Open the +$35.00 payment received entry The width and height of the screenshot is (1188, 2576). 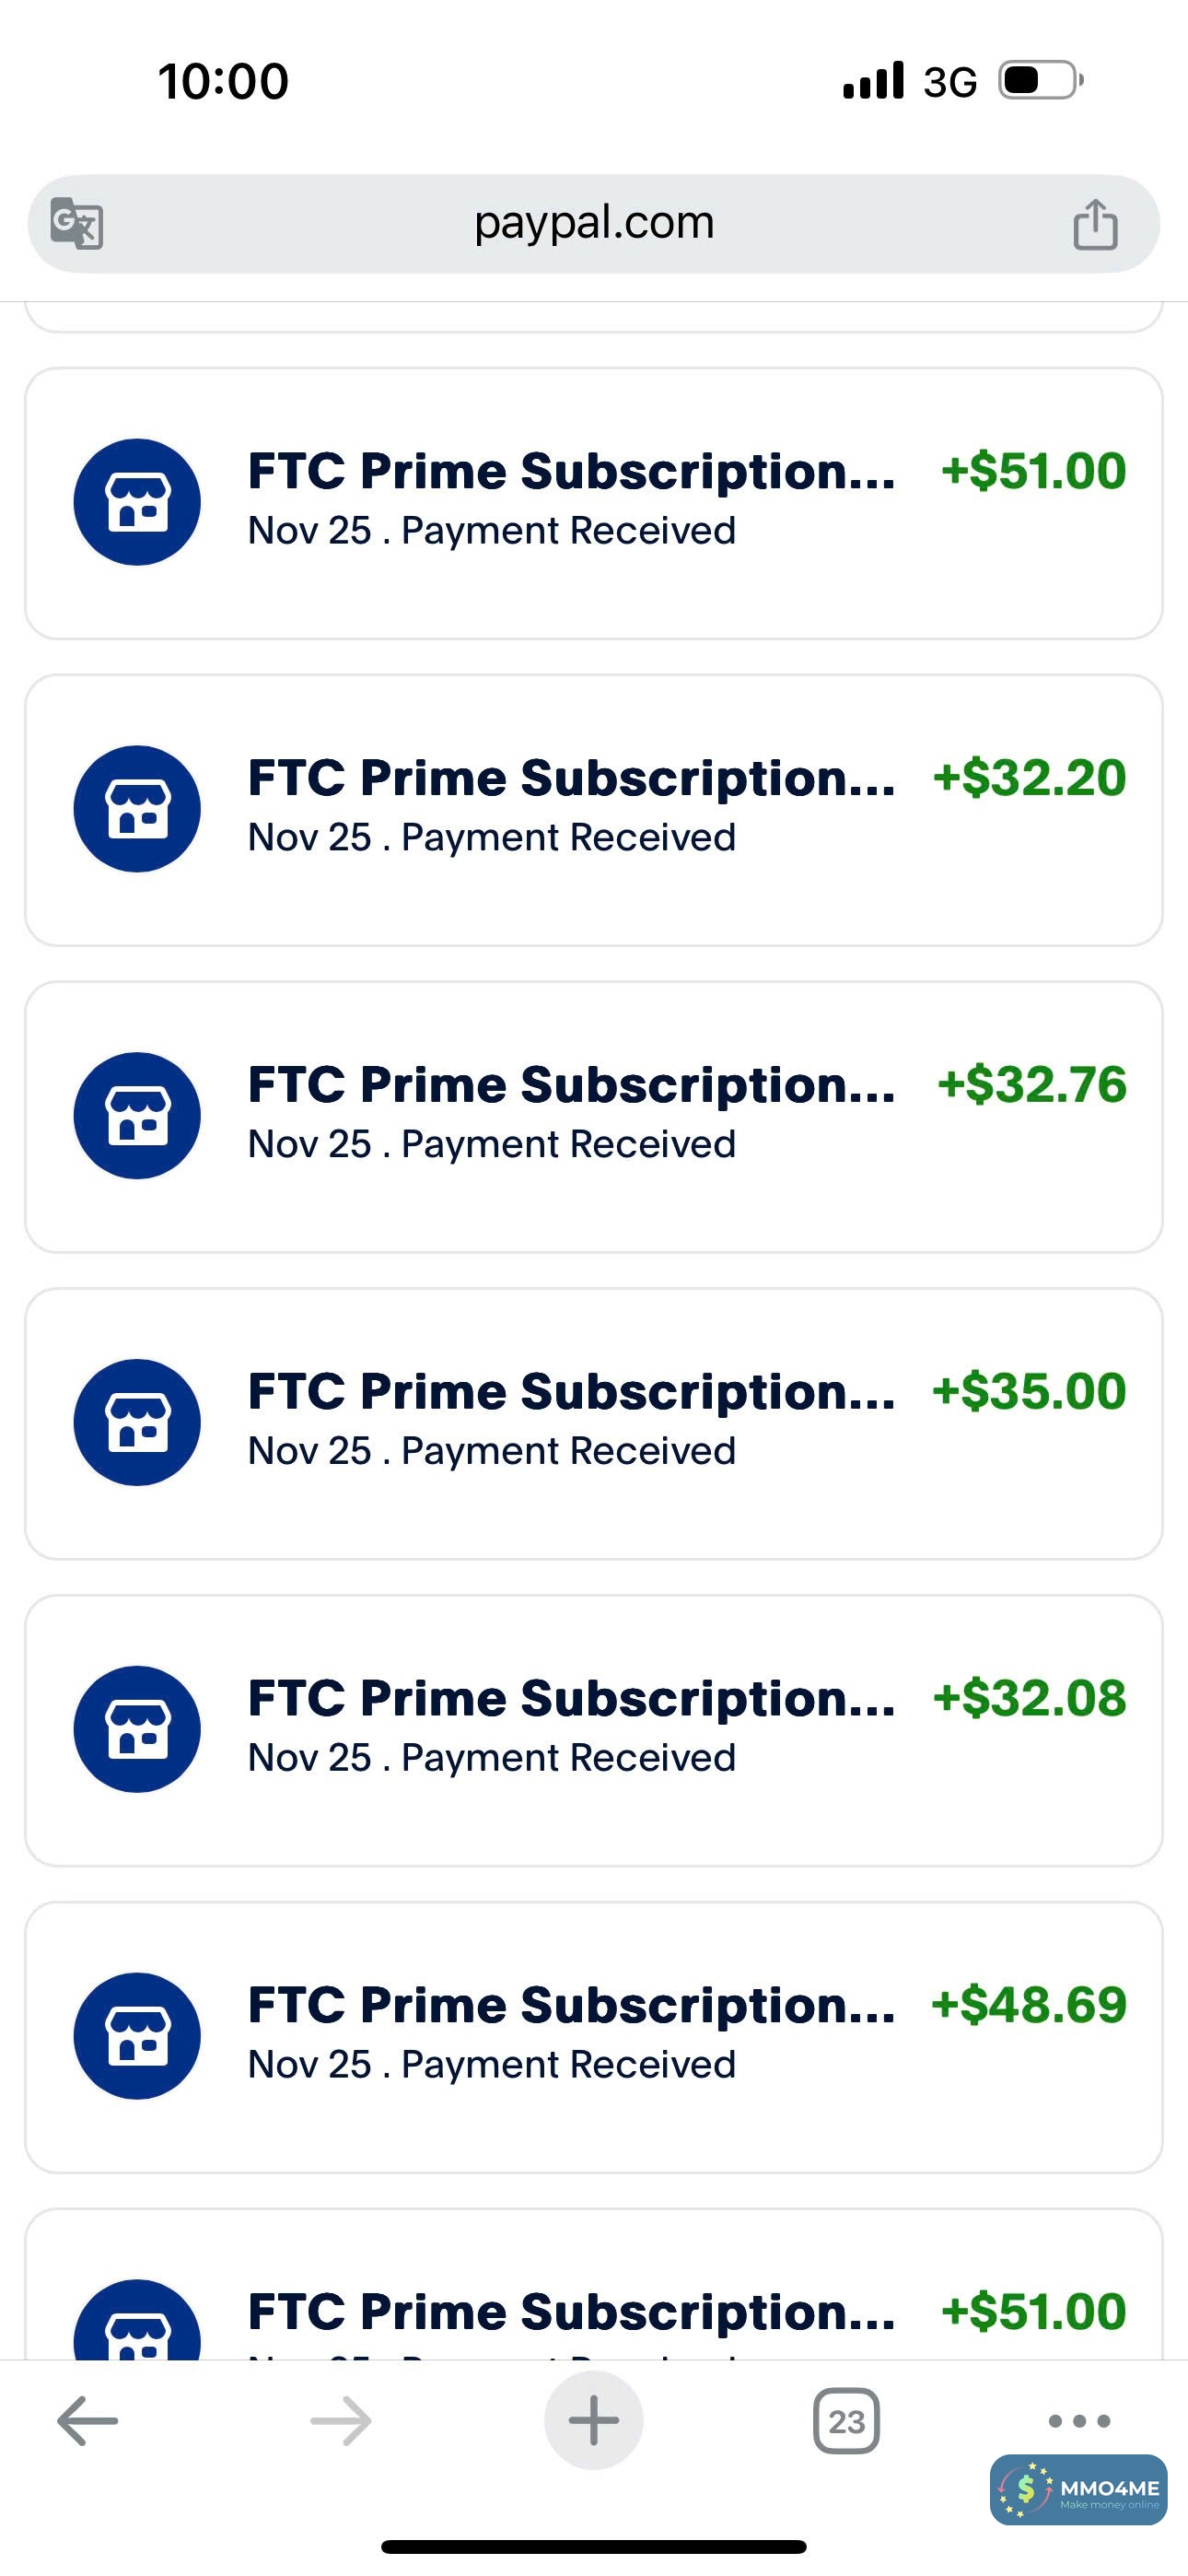[593, 1423]
